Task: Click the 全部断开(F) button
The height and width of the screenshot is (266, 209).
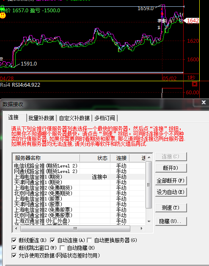Action: coord(171,181)
